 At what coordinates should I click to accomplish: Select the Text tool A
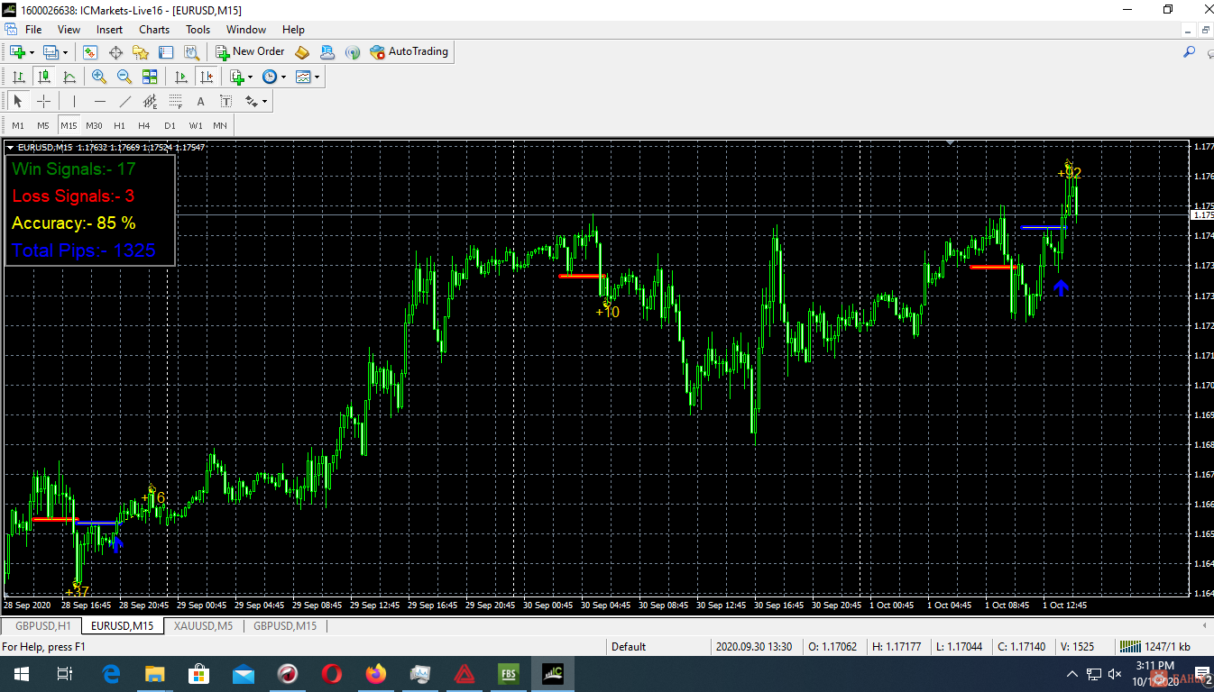[x=200, y=101]
